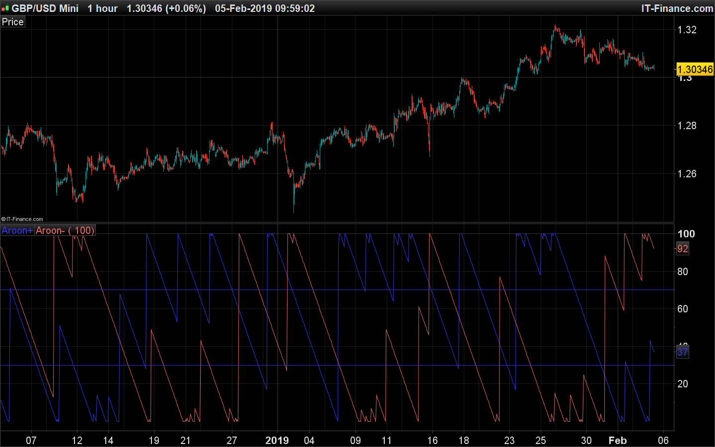Select the "23" date label
This screenshot has height=447, width=715.
509,441
